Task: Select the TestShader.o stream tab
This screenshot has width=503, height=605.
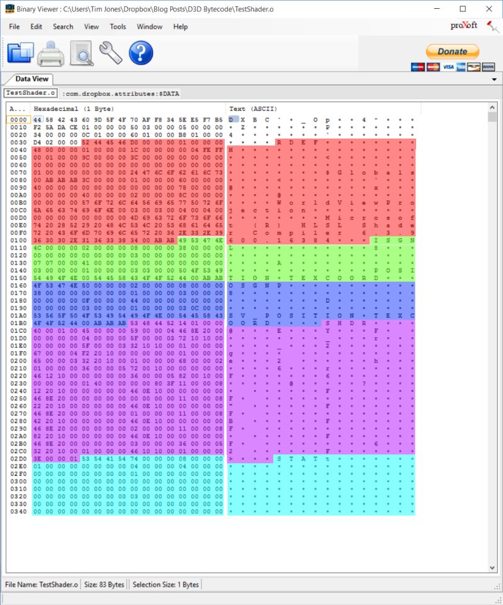Action: (x=30, y=93)
